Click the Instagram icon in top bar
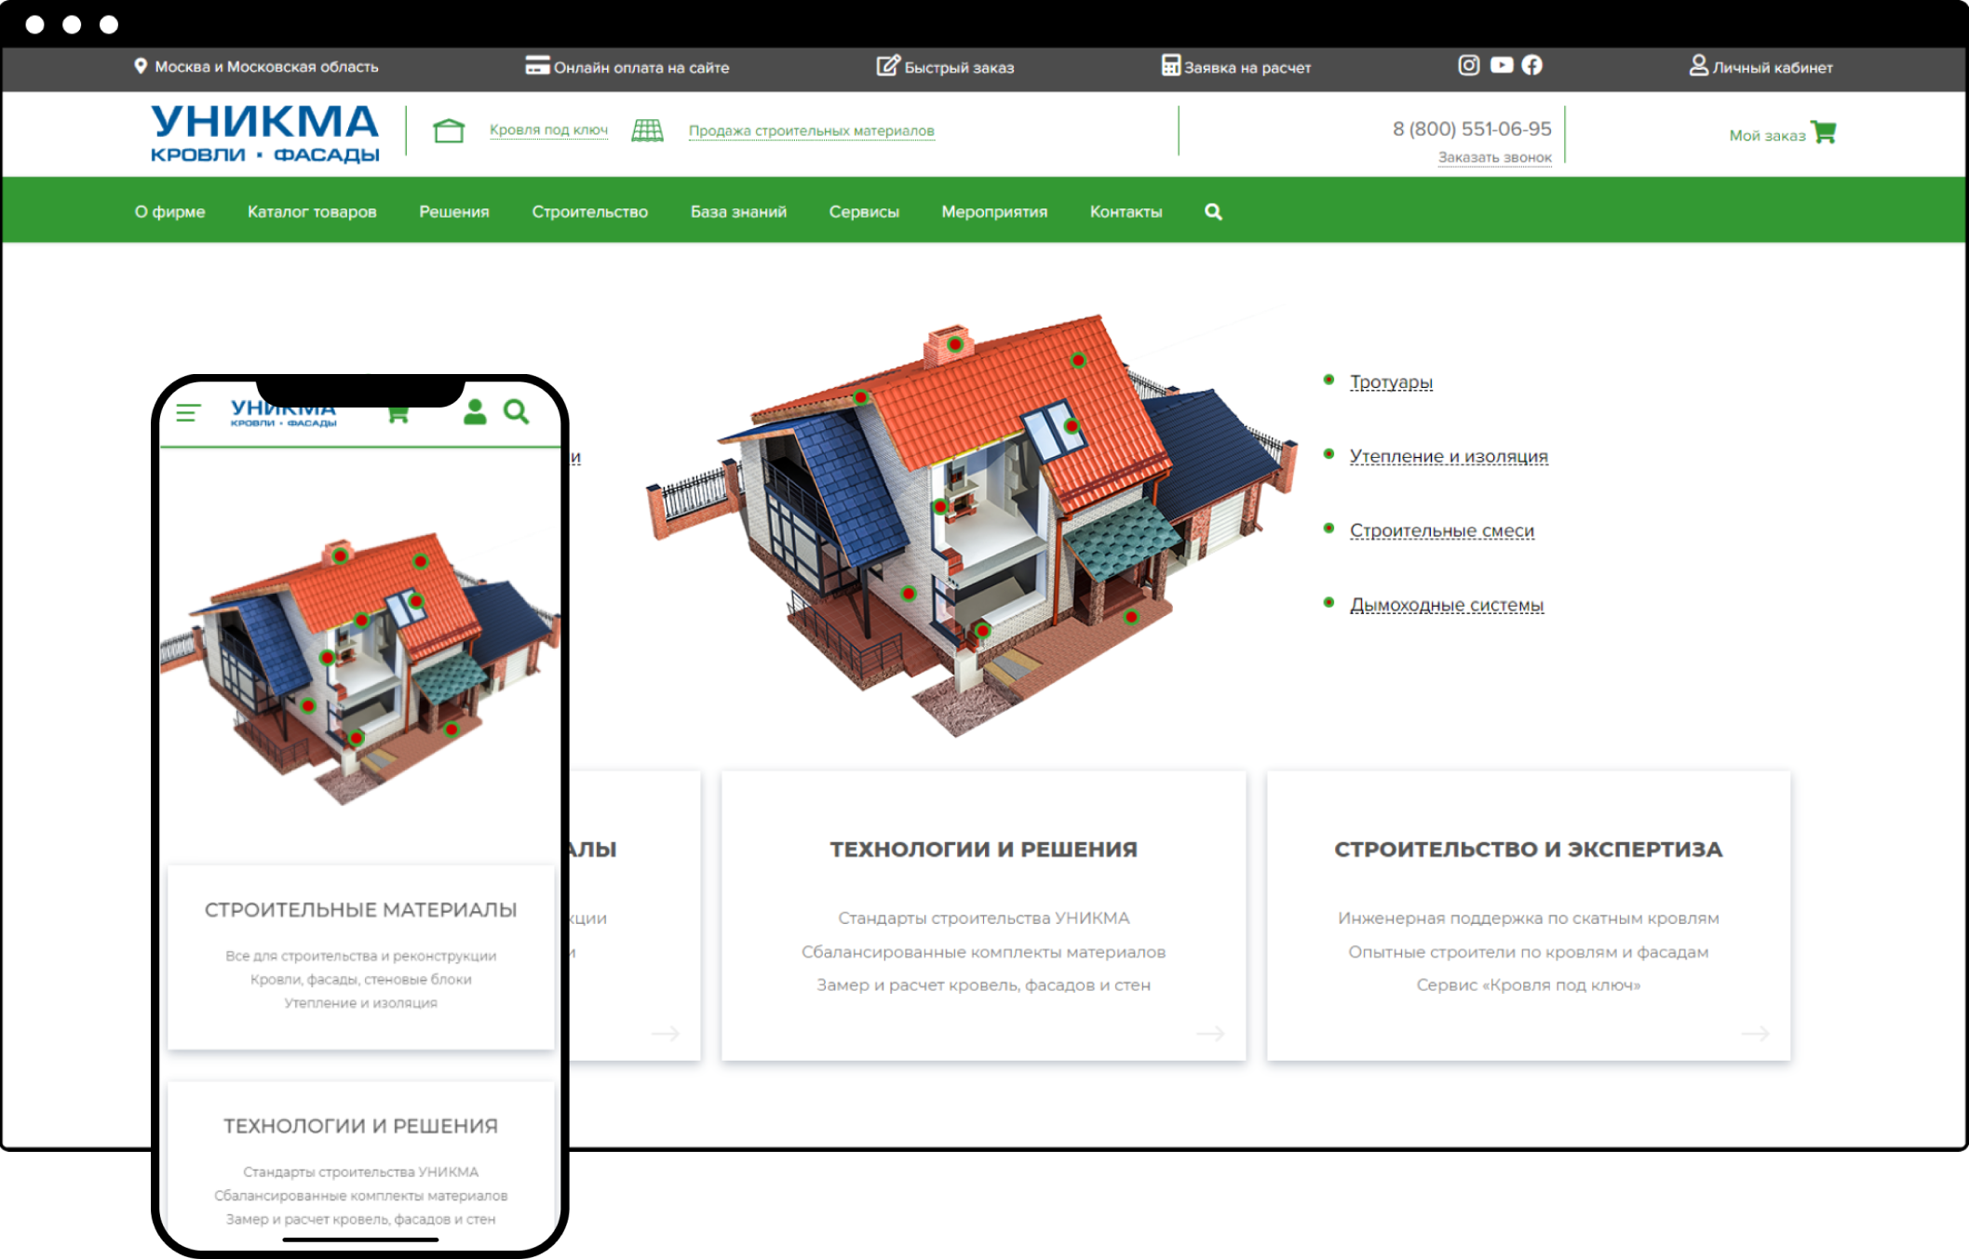The width and height of the screenshot is (1969, 1259). pyautogui.click(x=1468, y=65)
